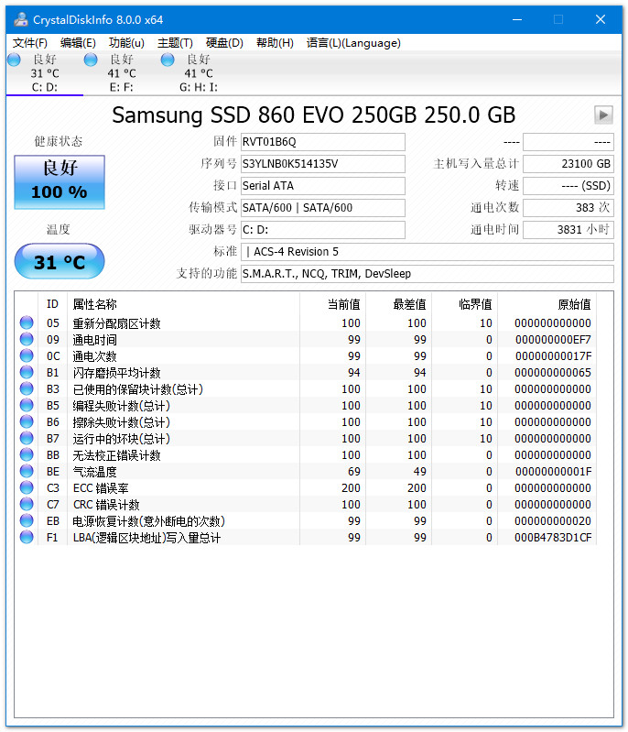Viewport: 628px width, 732px height.
Task: Click the next disk arrow button
Action: click(603, 115)
